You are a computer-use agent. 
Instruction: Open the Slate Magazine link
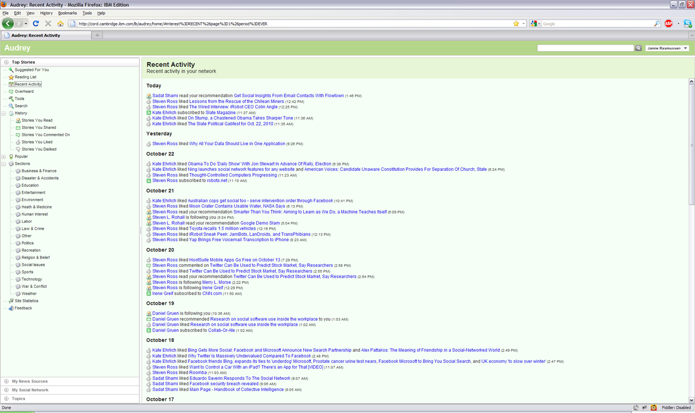(220, 113)
